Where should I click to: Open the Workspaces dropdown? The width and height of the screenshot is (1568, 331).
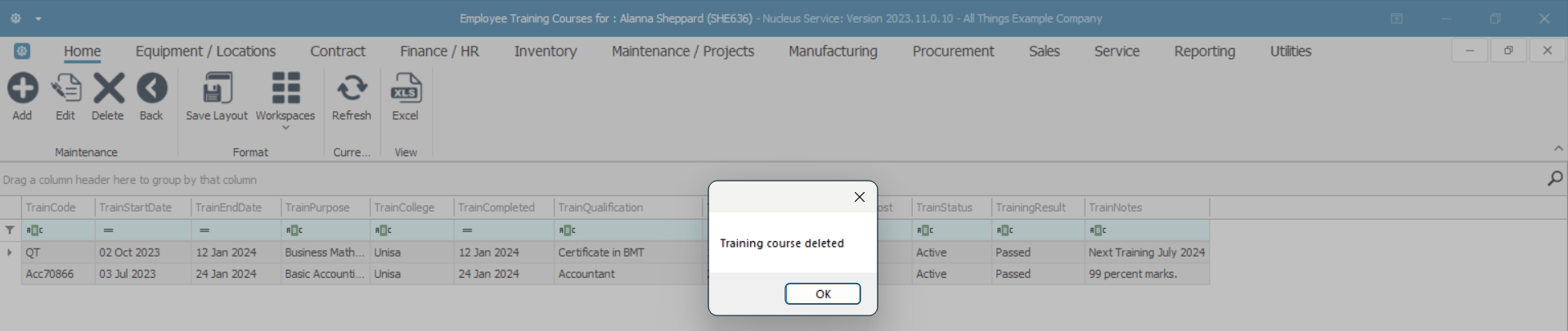pos(285,100)
